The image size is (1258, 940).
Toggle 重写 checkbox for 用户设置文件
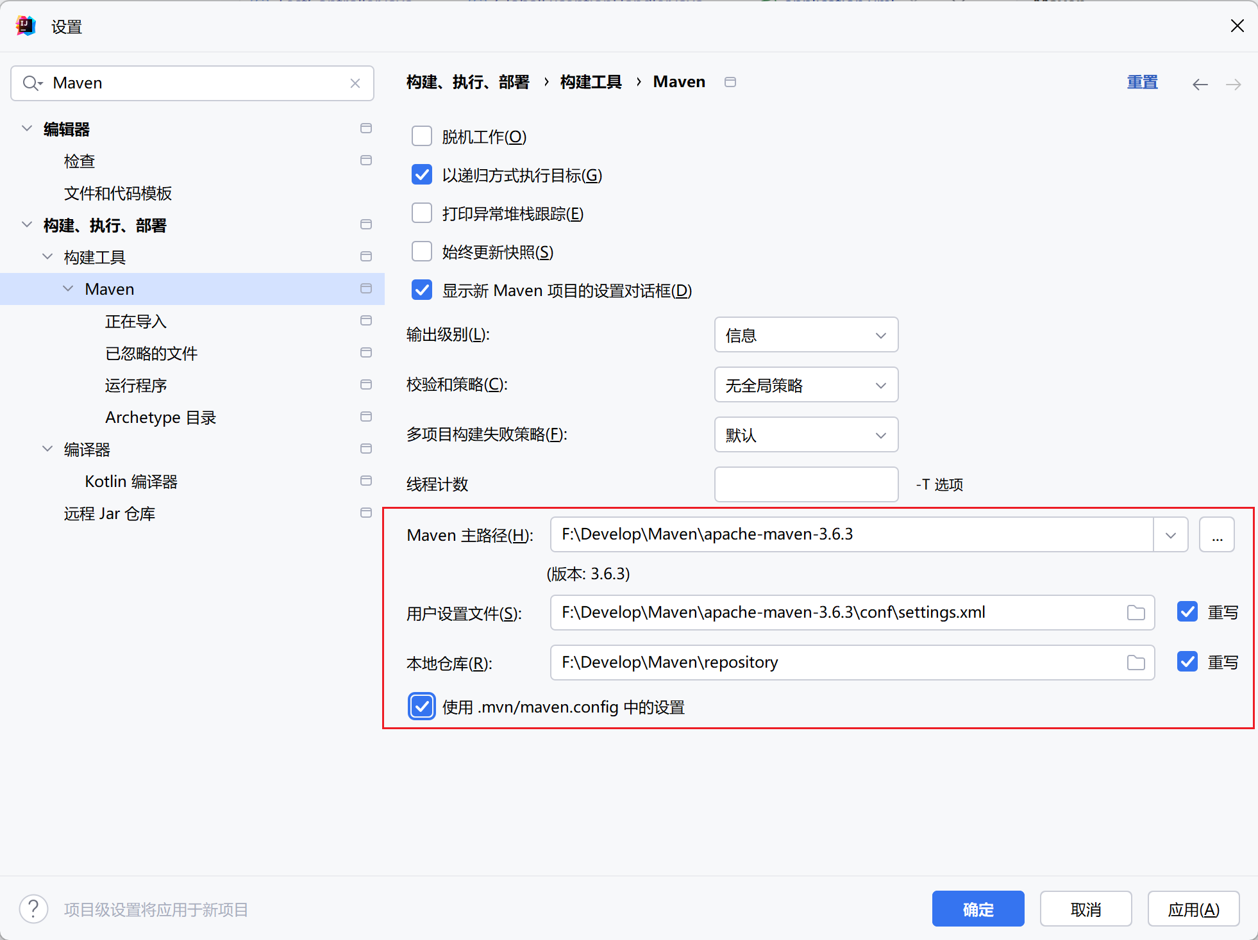[1187, 612]
